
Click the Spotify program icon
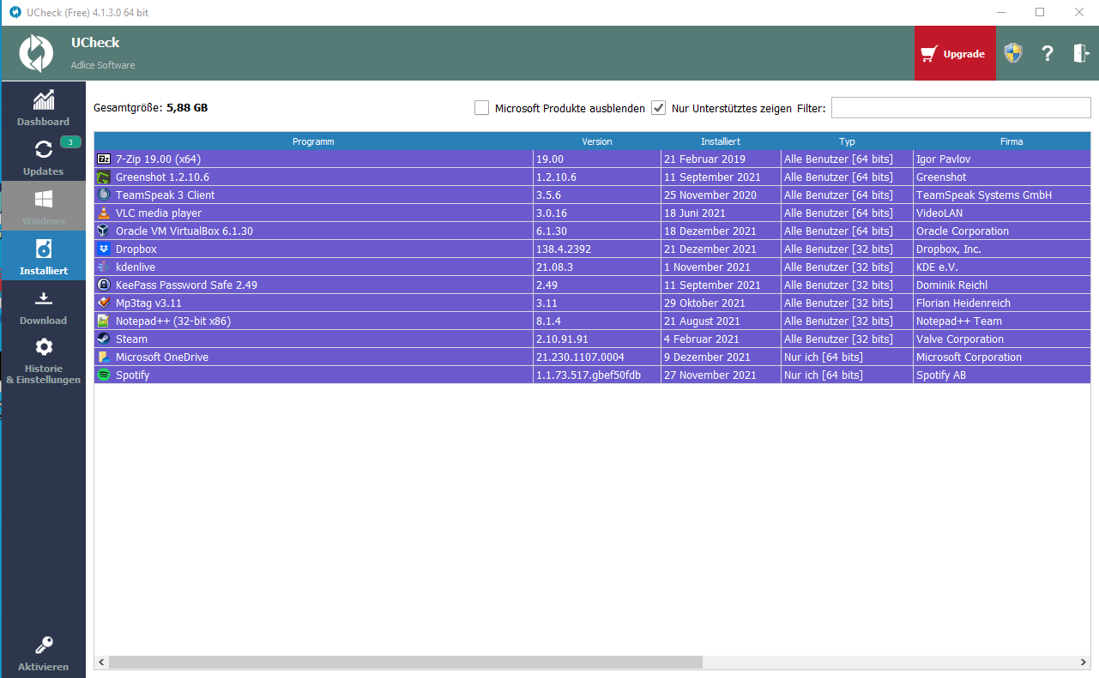tap(104, 375)
